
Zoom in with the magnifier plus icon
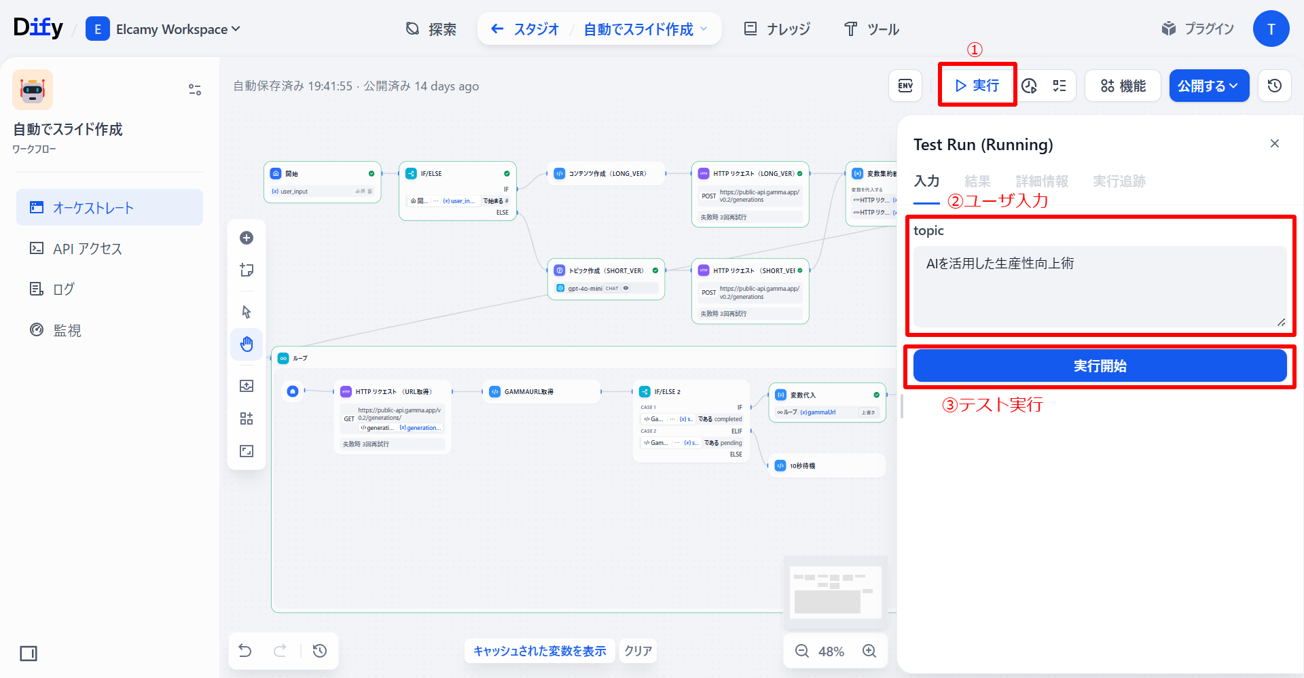pyautogui.click(x=869, y=651)
